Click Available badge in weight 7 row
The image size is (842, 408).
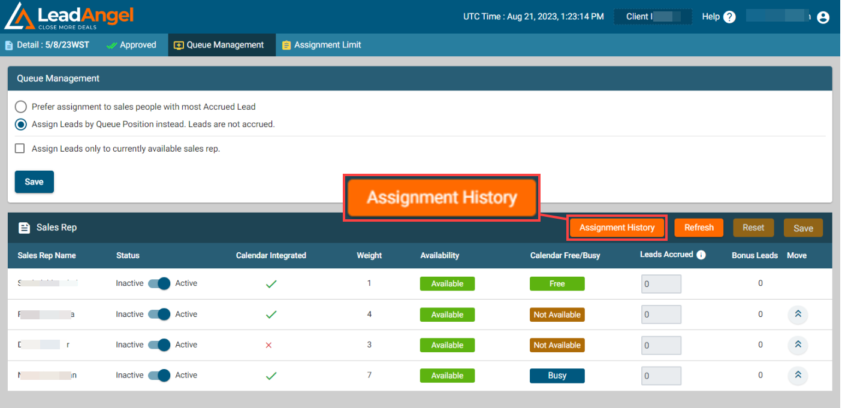(x=447, y=376)
